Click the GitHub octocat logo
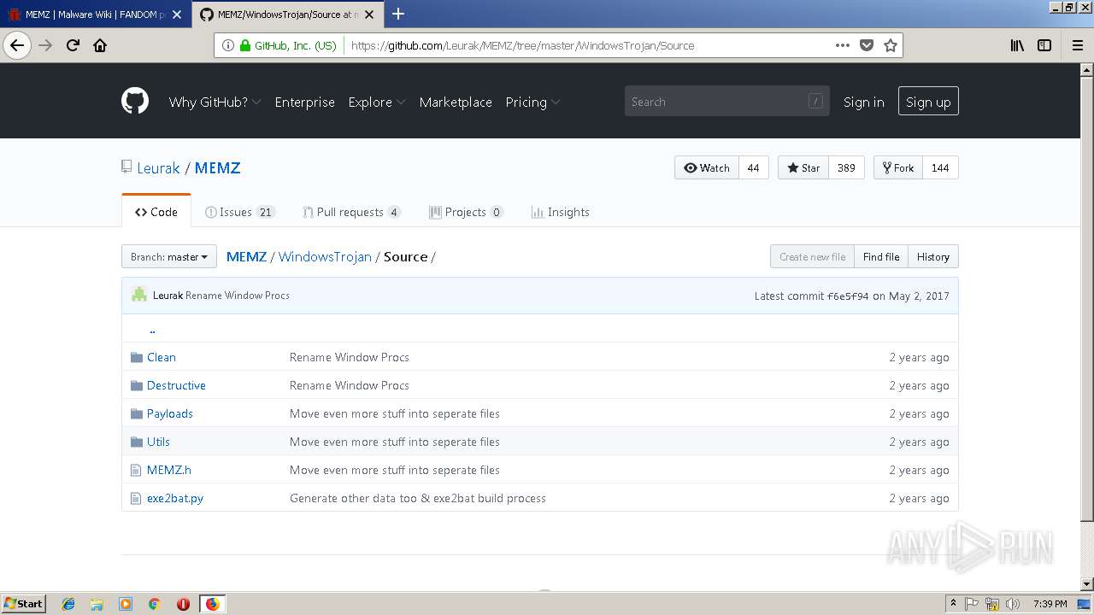Image resolution: width=1094 pixels, height=615 pixels. [135, 102]
